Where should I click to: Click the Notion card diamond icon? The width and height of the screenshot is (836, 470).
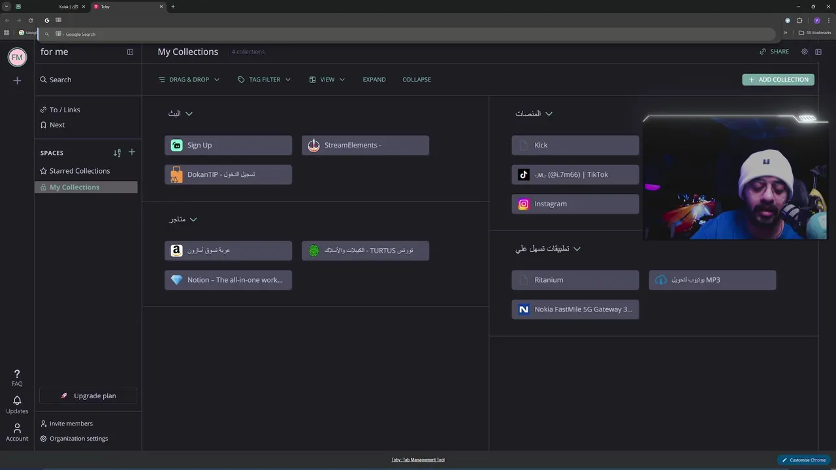coord(176,279)
